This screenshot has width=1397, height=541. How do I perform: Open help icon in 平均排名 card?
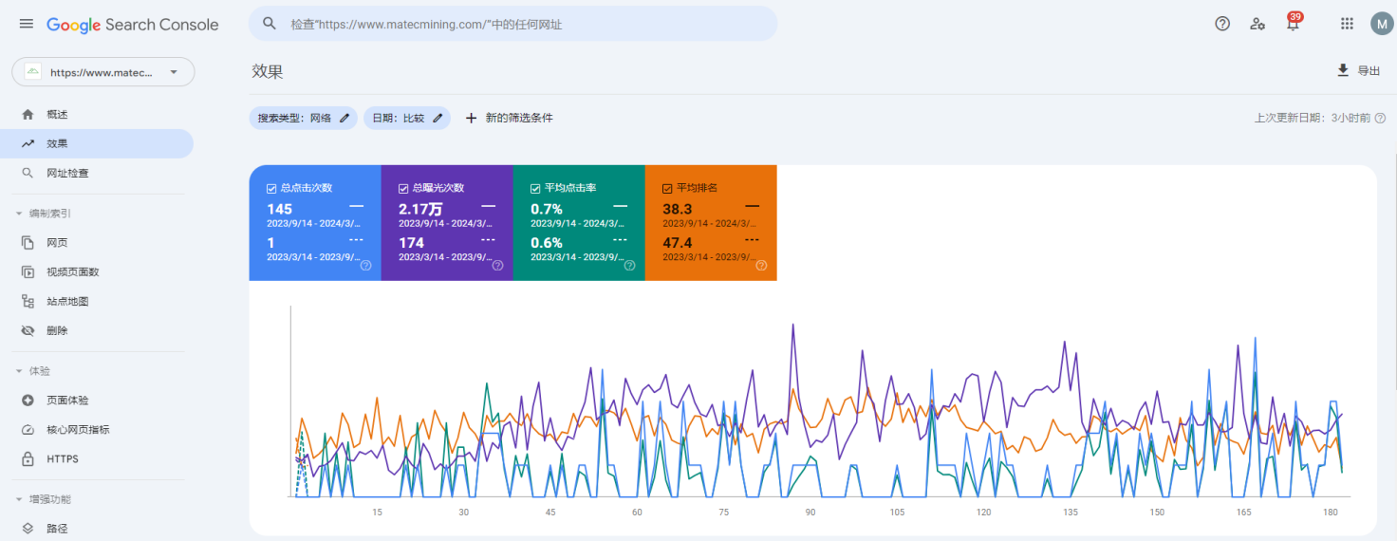point(761,266)
